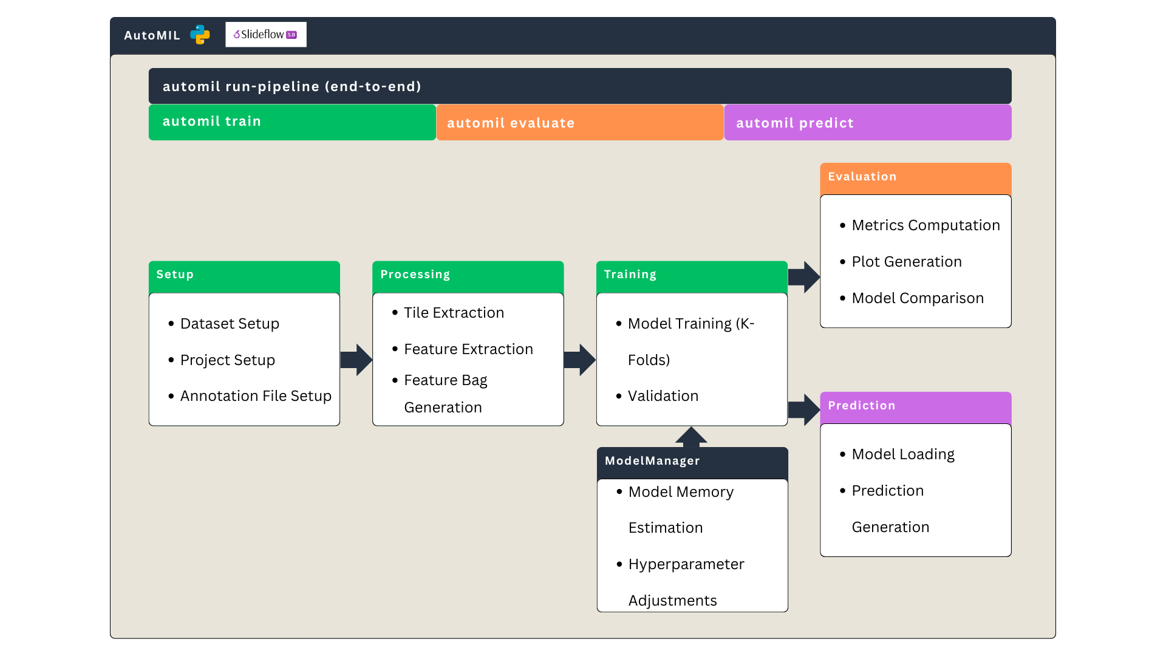1166x656 pixels.
Task: Toggle the automil evaluate stage
Action: click(579, 122)
